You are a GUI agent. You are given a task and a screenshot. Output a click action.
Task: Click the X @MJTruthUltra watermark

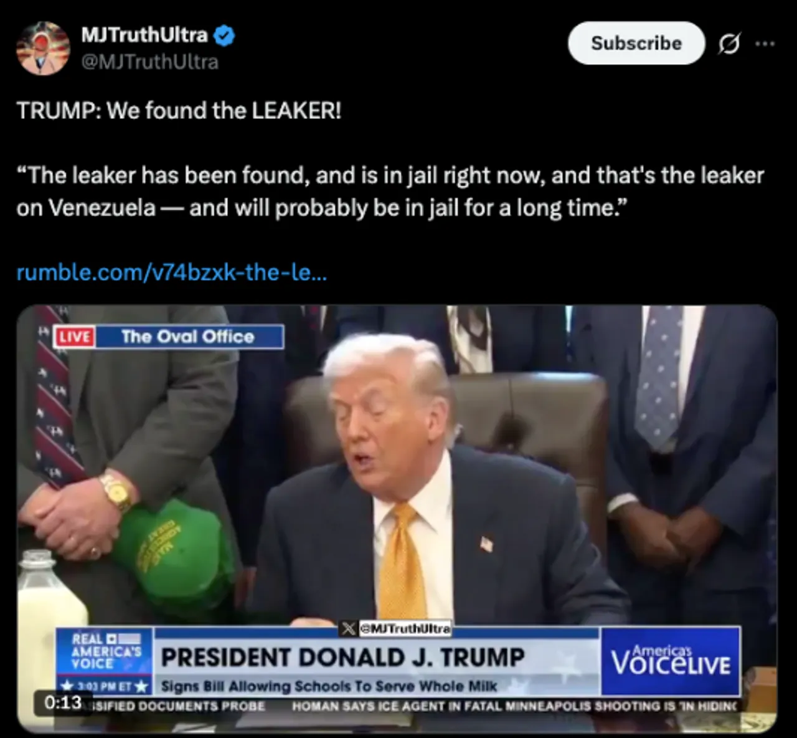[395, 629]
